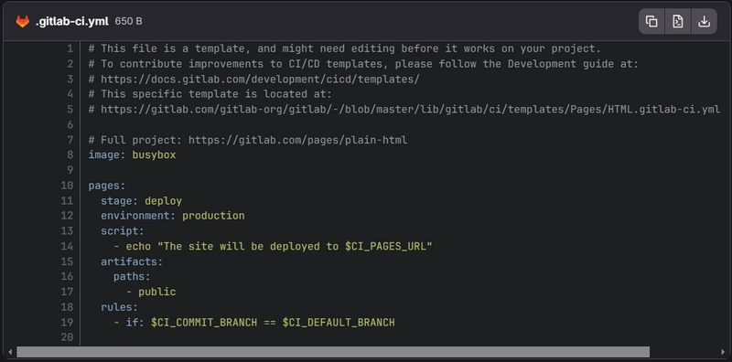
Task: Select line number 5
Action: click(70, 110)
